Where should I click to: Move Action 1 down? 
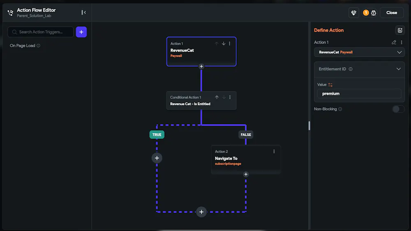click(x=224, y=44)
